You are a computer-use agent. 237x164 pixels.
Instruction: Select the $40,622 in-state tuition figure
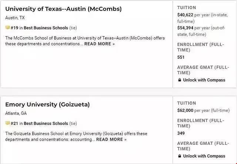pyautogui.click(x=185, y=15)
